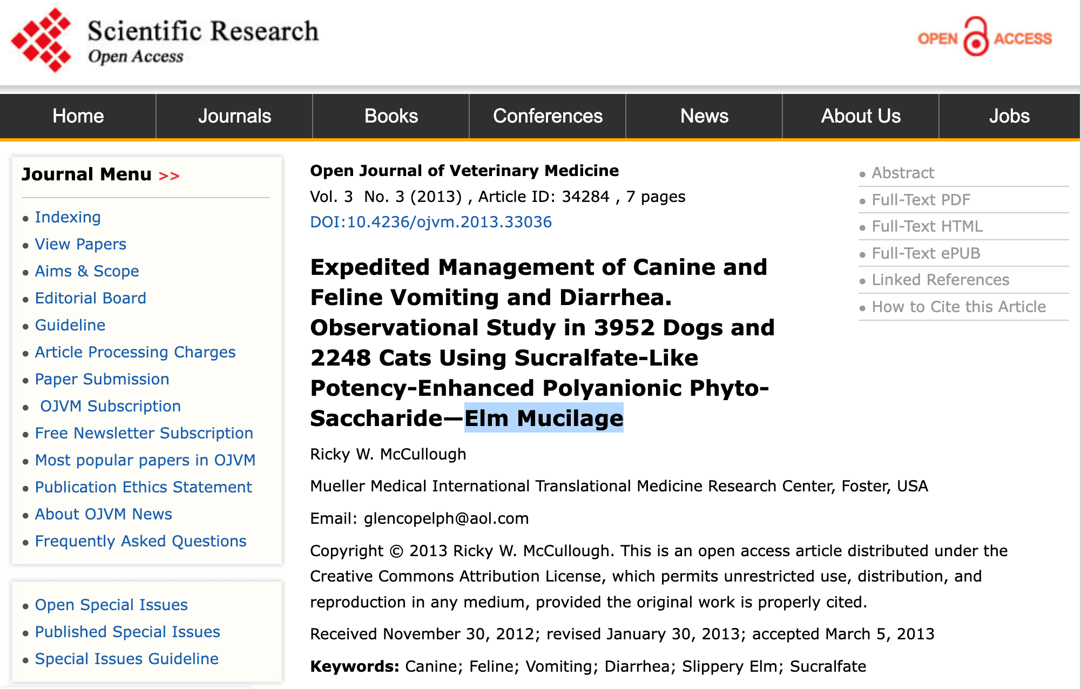Jump to the Abstract link
The width and height of the screenshot is (1081, 689).
[x=902, y=173]
